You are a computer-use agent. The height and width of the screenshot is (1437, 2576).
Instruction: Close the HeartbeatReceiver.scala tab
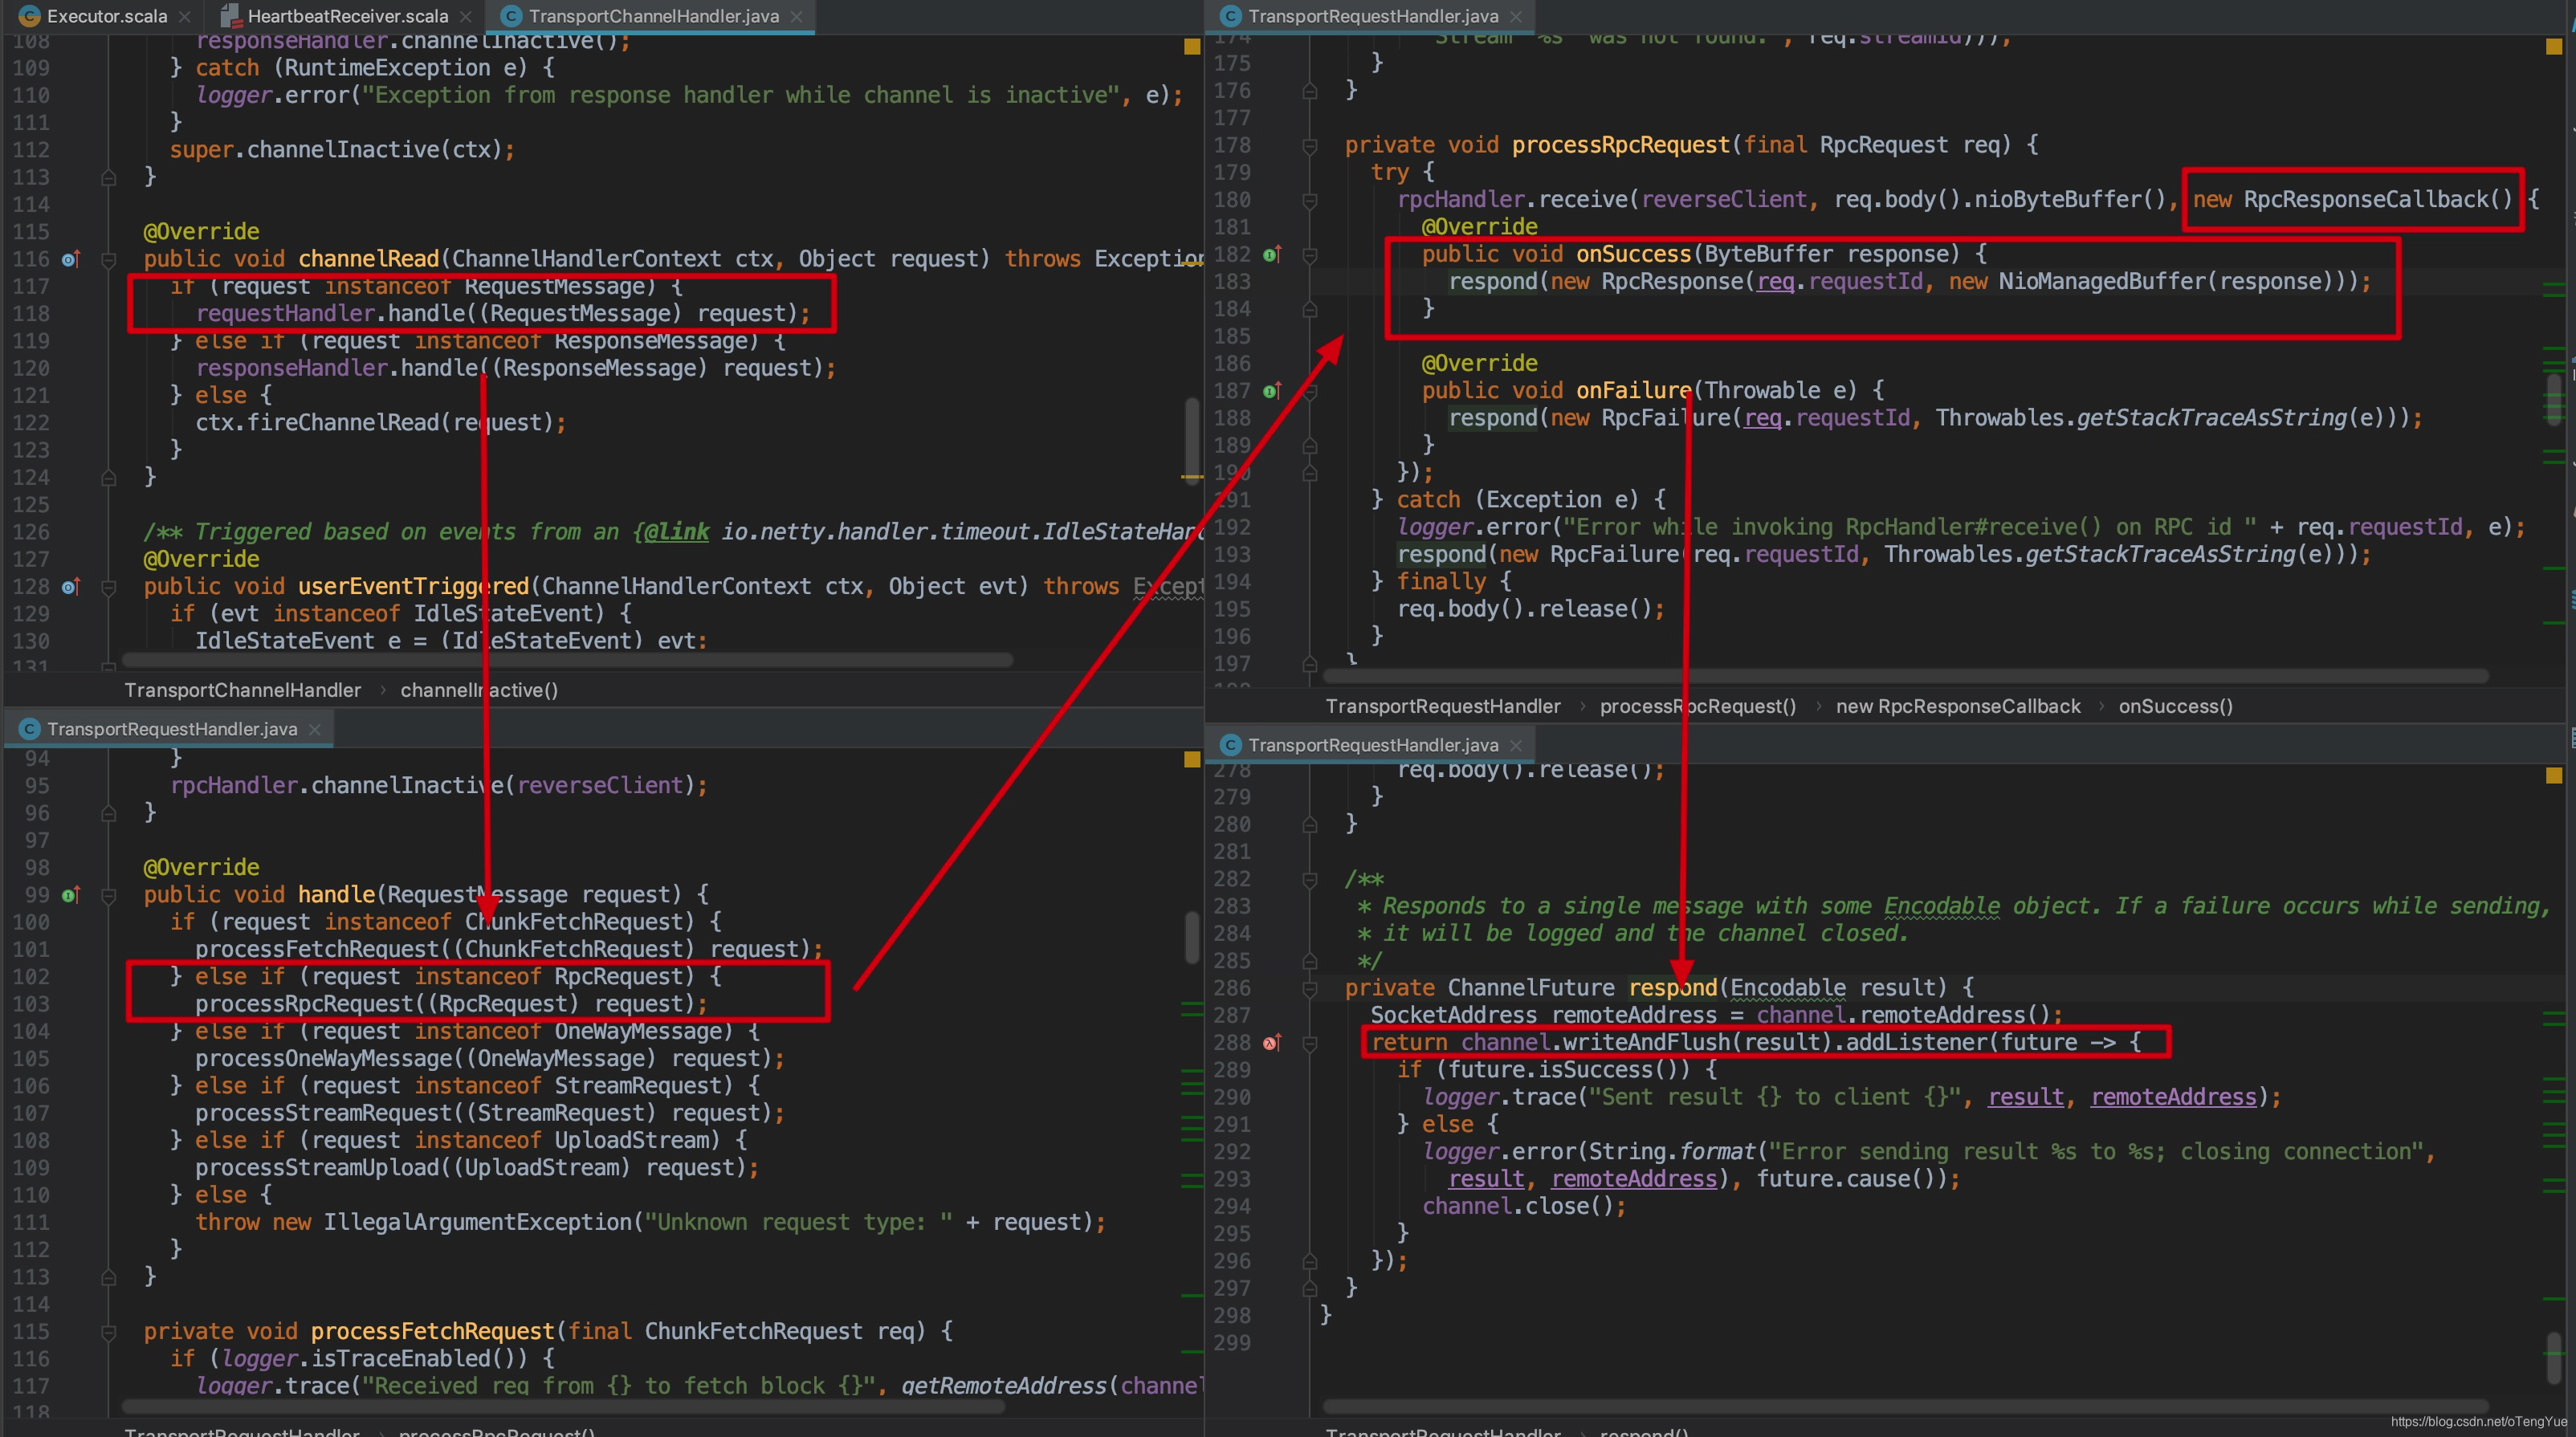point(466,17)
